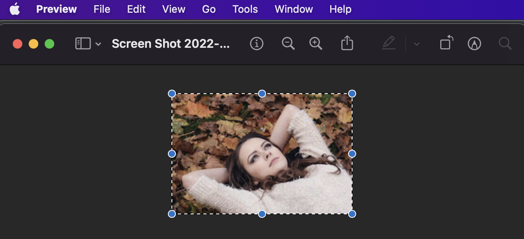Image resolution: width=524 pixels, height=239 pixels.
Task: Show the Markup toolbar
Action: click(x=474, y=43)
